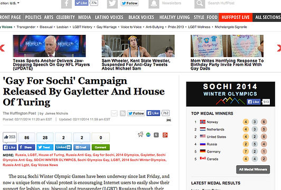The height and width of the screenshot is (190, 281).
Task: Open the Style section
Action: (199, 17)
